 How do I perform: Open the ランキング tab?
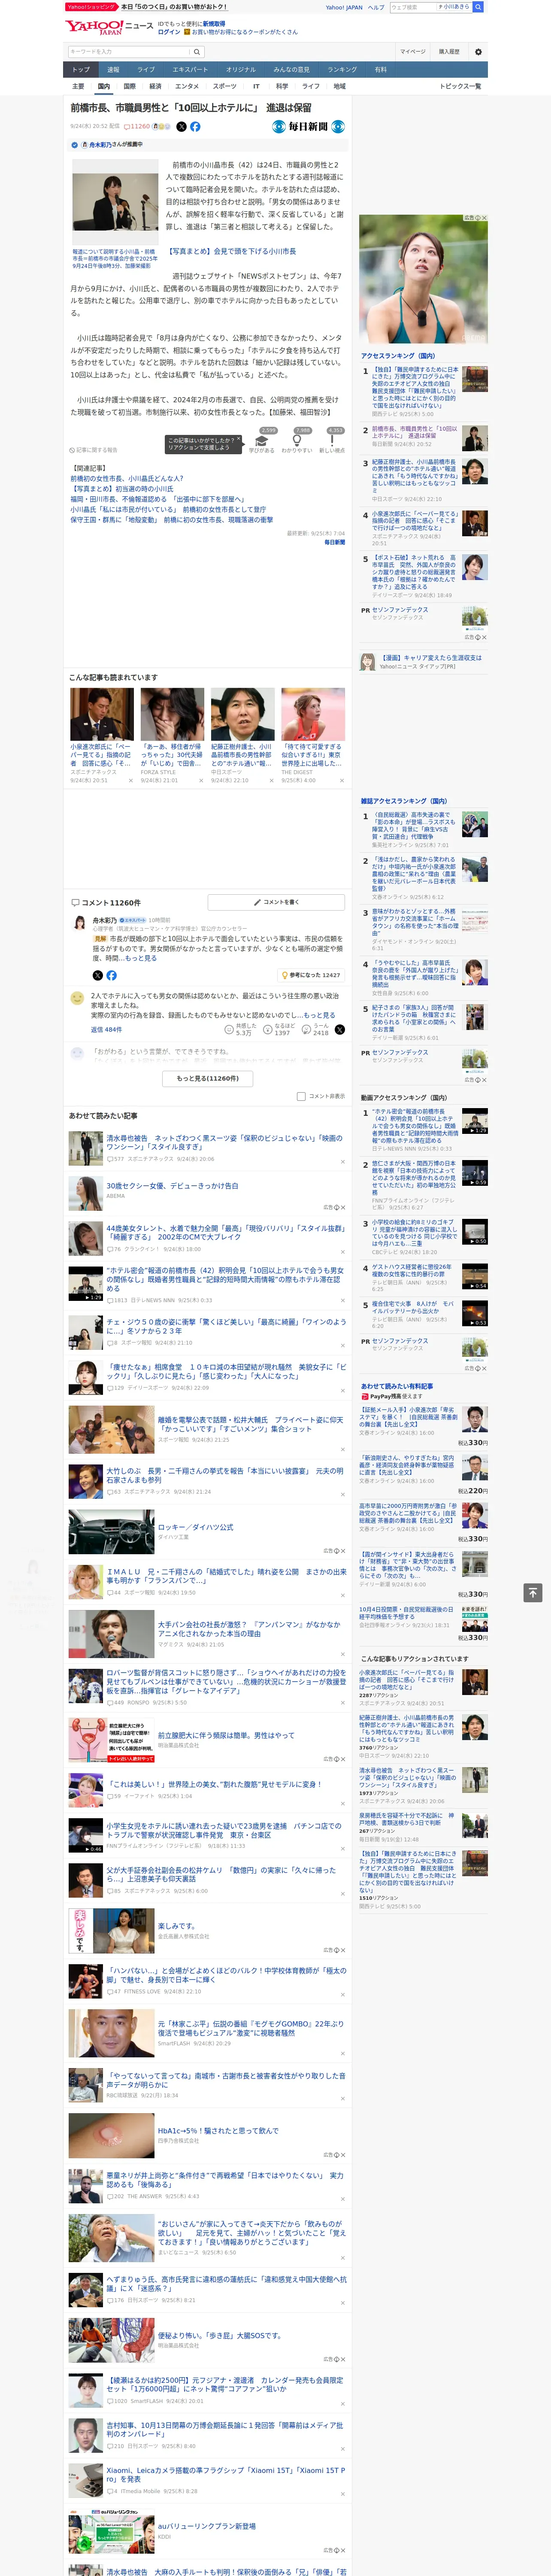[342, 70]
